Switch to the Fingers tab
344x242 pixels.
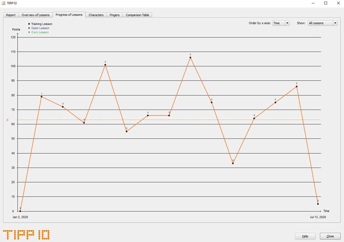[114, 15]
